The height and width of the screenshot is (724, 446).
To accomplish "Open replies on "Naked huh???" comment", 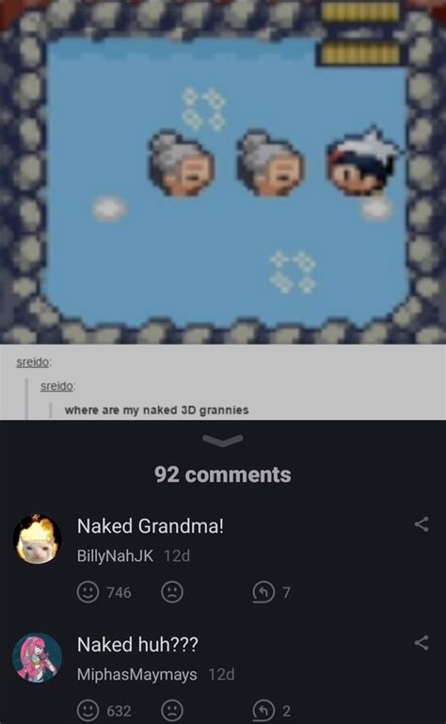I will pyautogui.click(x=272, y=711).
